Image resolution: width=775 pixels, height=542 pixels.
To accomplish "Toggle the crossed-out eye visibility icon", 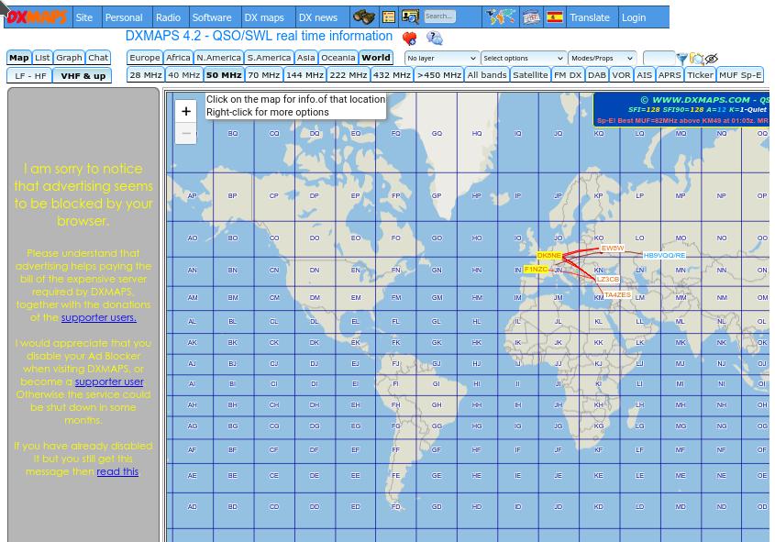I will pyautogui.click(x=711, y=59).
